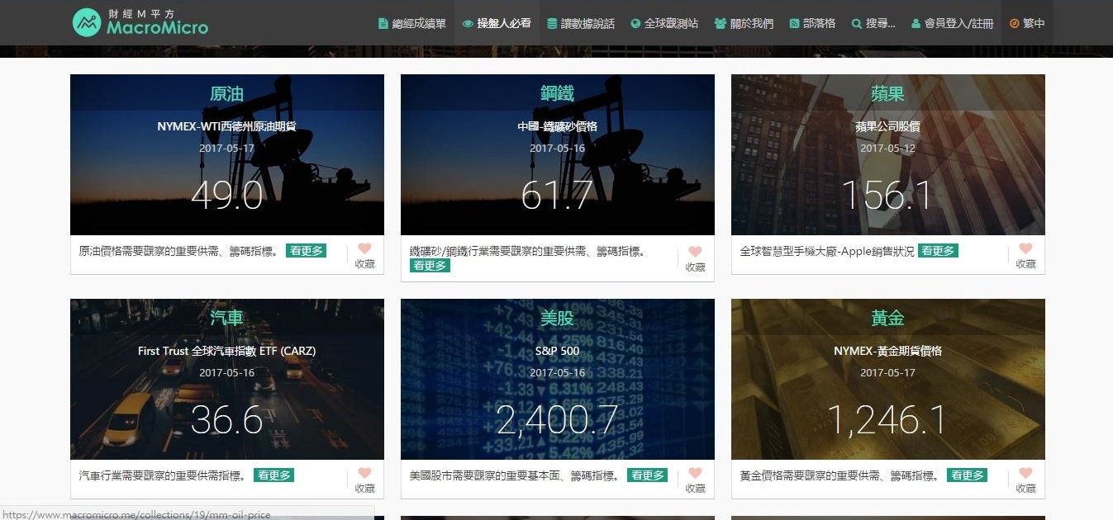
Task: Open 關於我們 about page icon
Action: (720, 23)
